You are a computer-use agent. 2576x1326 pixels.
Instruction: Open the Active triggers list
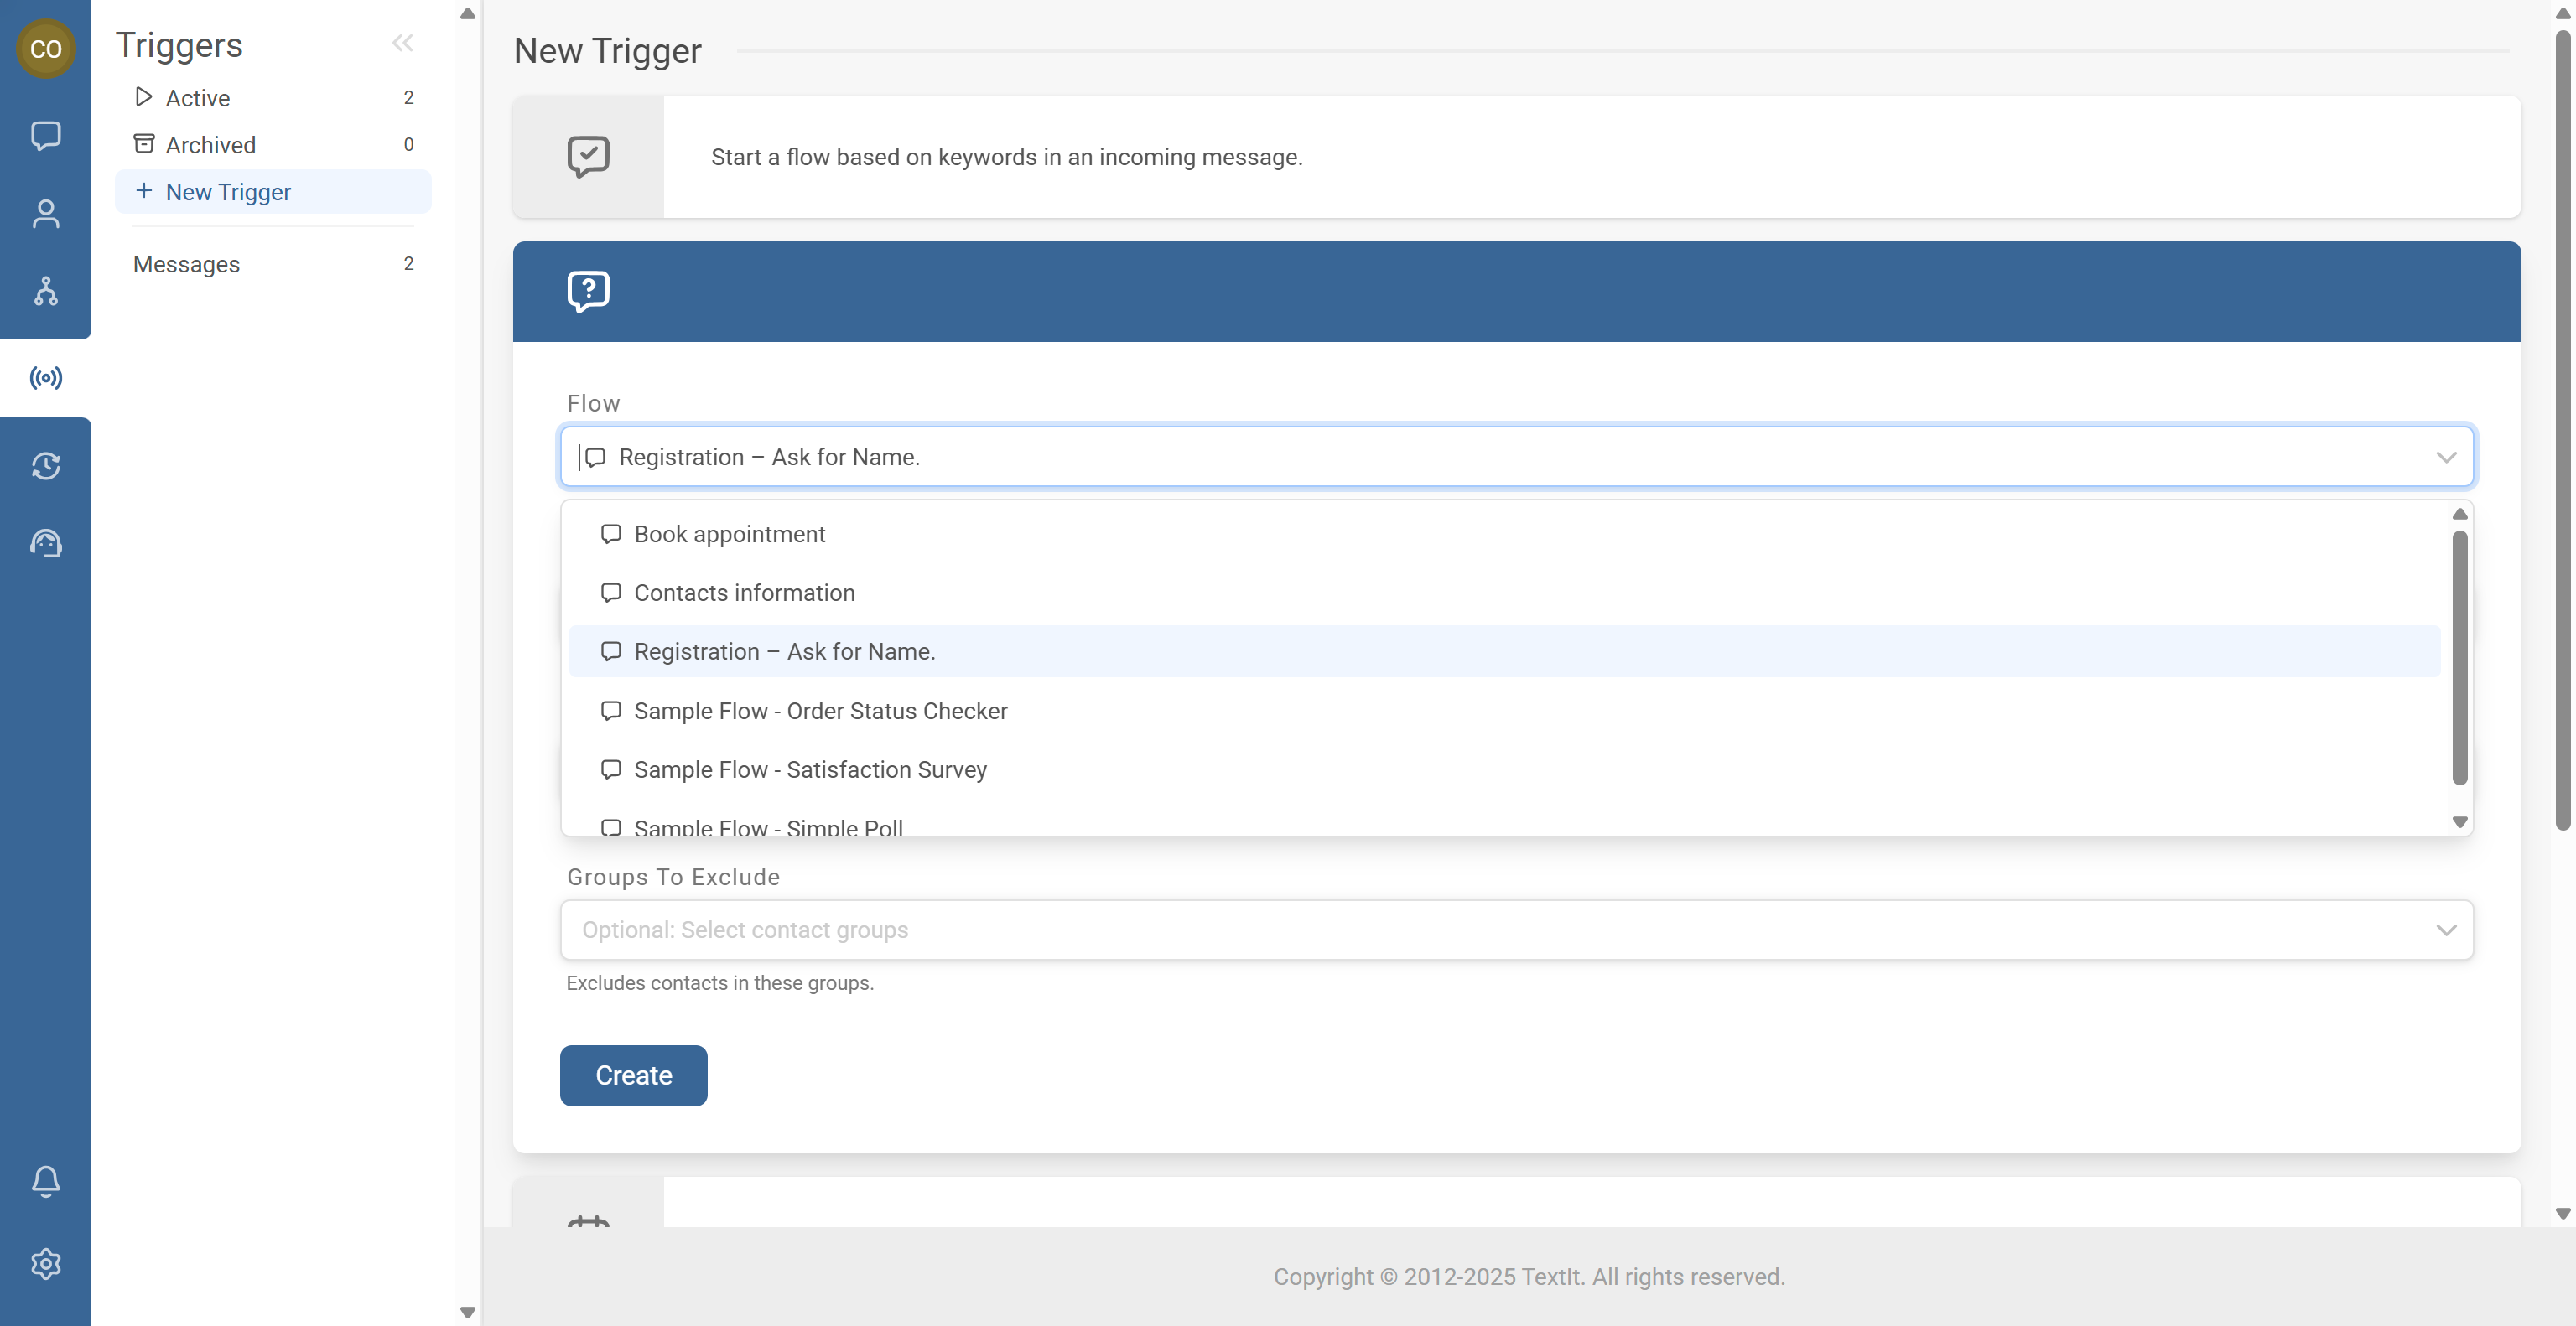point(197,97)
